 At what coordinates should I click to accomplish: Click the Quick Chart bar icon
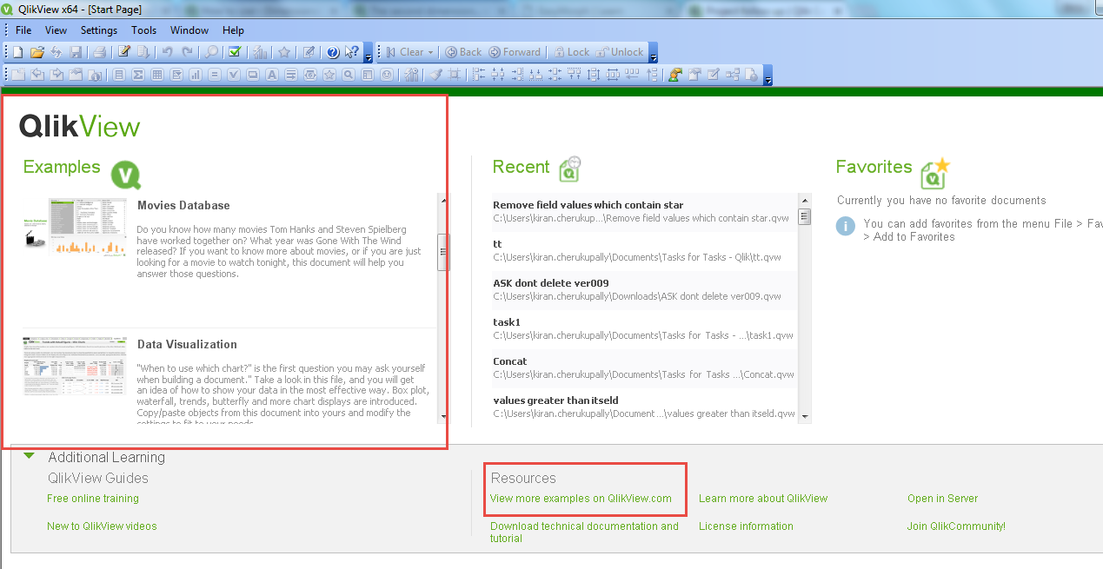(x=259, y=52)
